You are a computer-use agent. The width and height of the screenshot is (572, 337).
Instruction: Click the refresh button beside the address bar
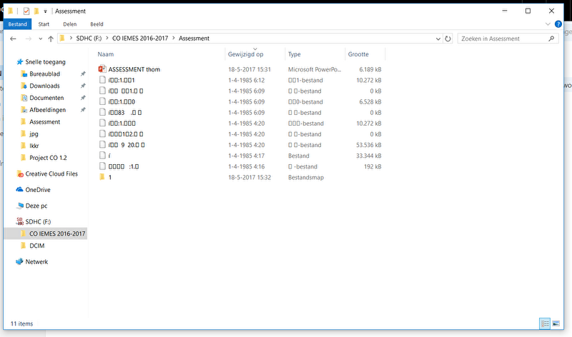(x=448, y=38)
